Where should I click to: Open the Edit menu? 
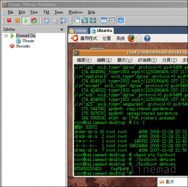click(22, 12)
